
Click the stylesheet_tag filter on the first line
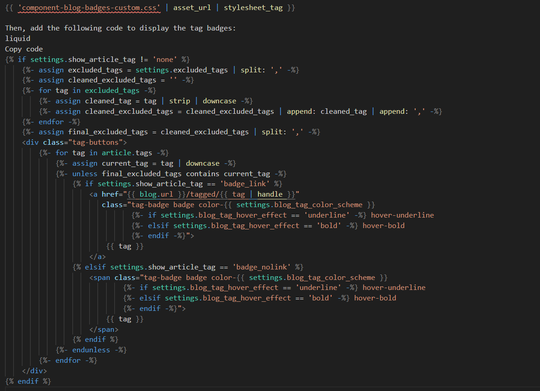(x=253, y=8)
